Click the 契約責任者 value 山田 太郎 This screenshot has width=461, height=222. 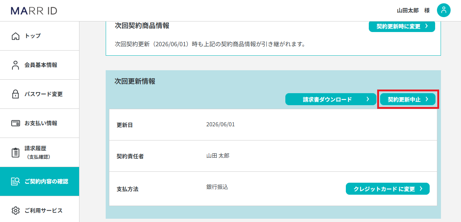click(x=218, y=156)
